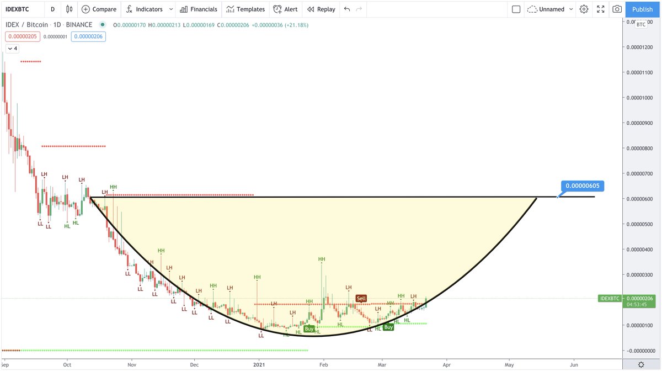662x371 pixels.
Task: Open the Financials tool
Action: [199, 9]
